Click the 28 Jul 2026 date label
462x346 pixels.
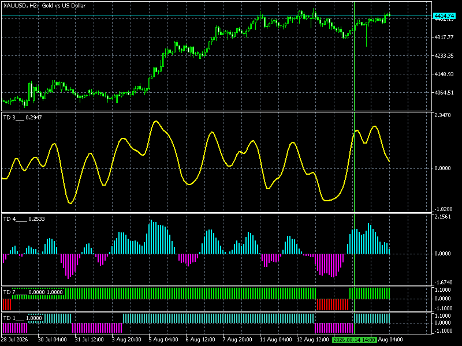[15, 340]
